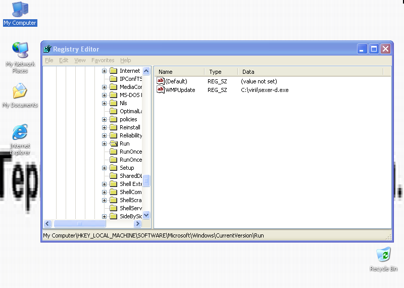The image size is (404, 288).
Task: Select the open Run folder icon
Action: coord(114,143)
